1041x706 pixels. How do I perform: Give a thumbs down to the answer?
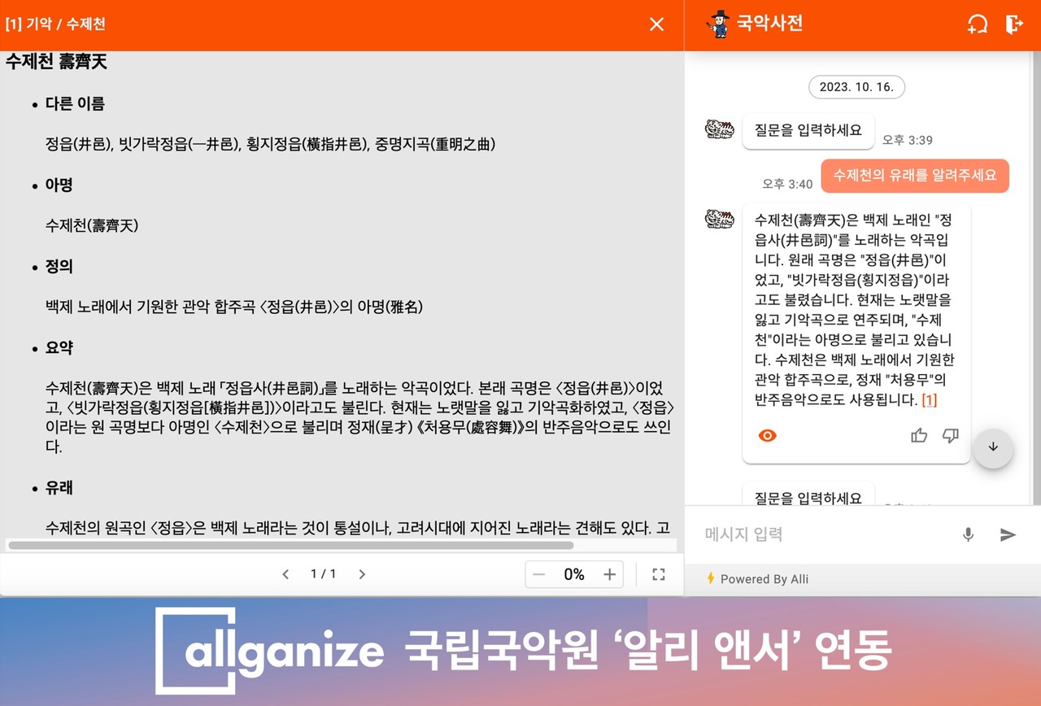pyautogui.click(x=951, y=435)
